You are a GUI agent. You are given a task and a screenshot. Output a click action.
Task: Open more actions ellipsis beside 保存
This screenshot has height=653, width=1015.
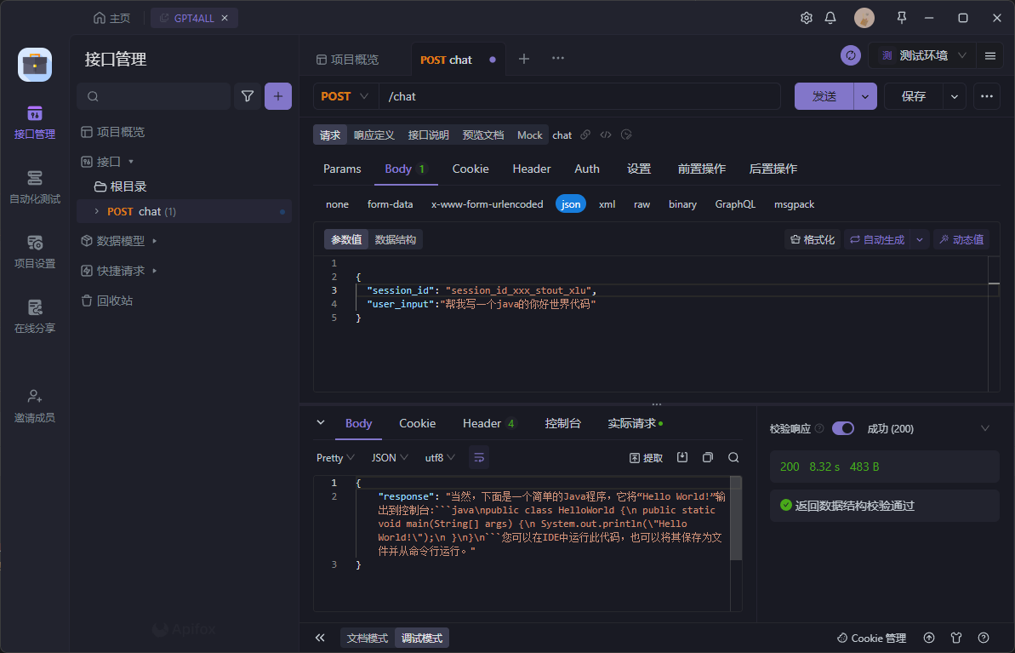click(987, 96)
